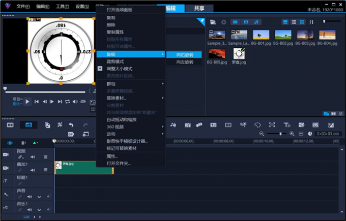Click the GIF creator icon

click(x=71, y=134)
